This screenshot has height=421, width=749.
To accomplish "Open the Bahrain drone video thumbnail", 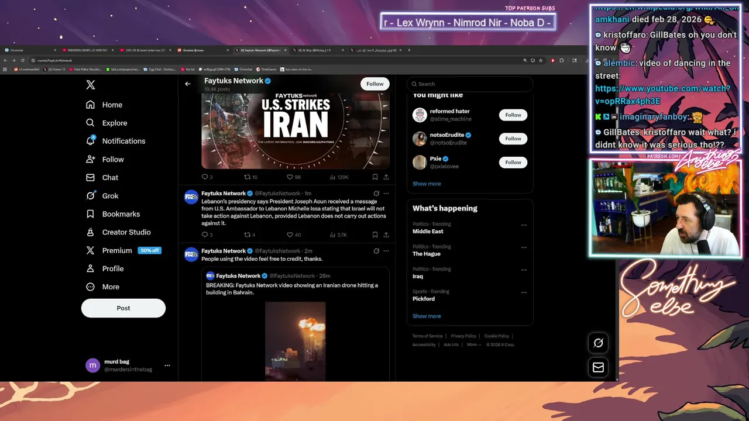I will 295,341.
